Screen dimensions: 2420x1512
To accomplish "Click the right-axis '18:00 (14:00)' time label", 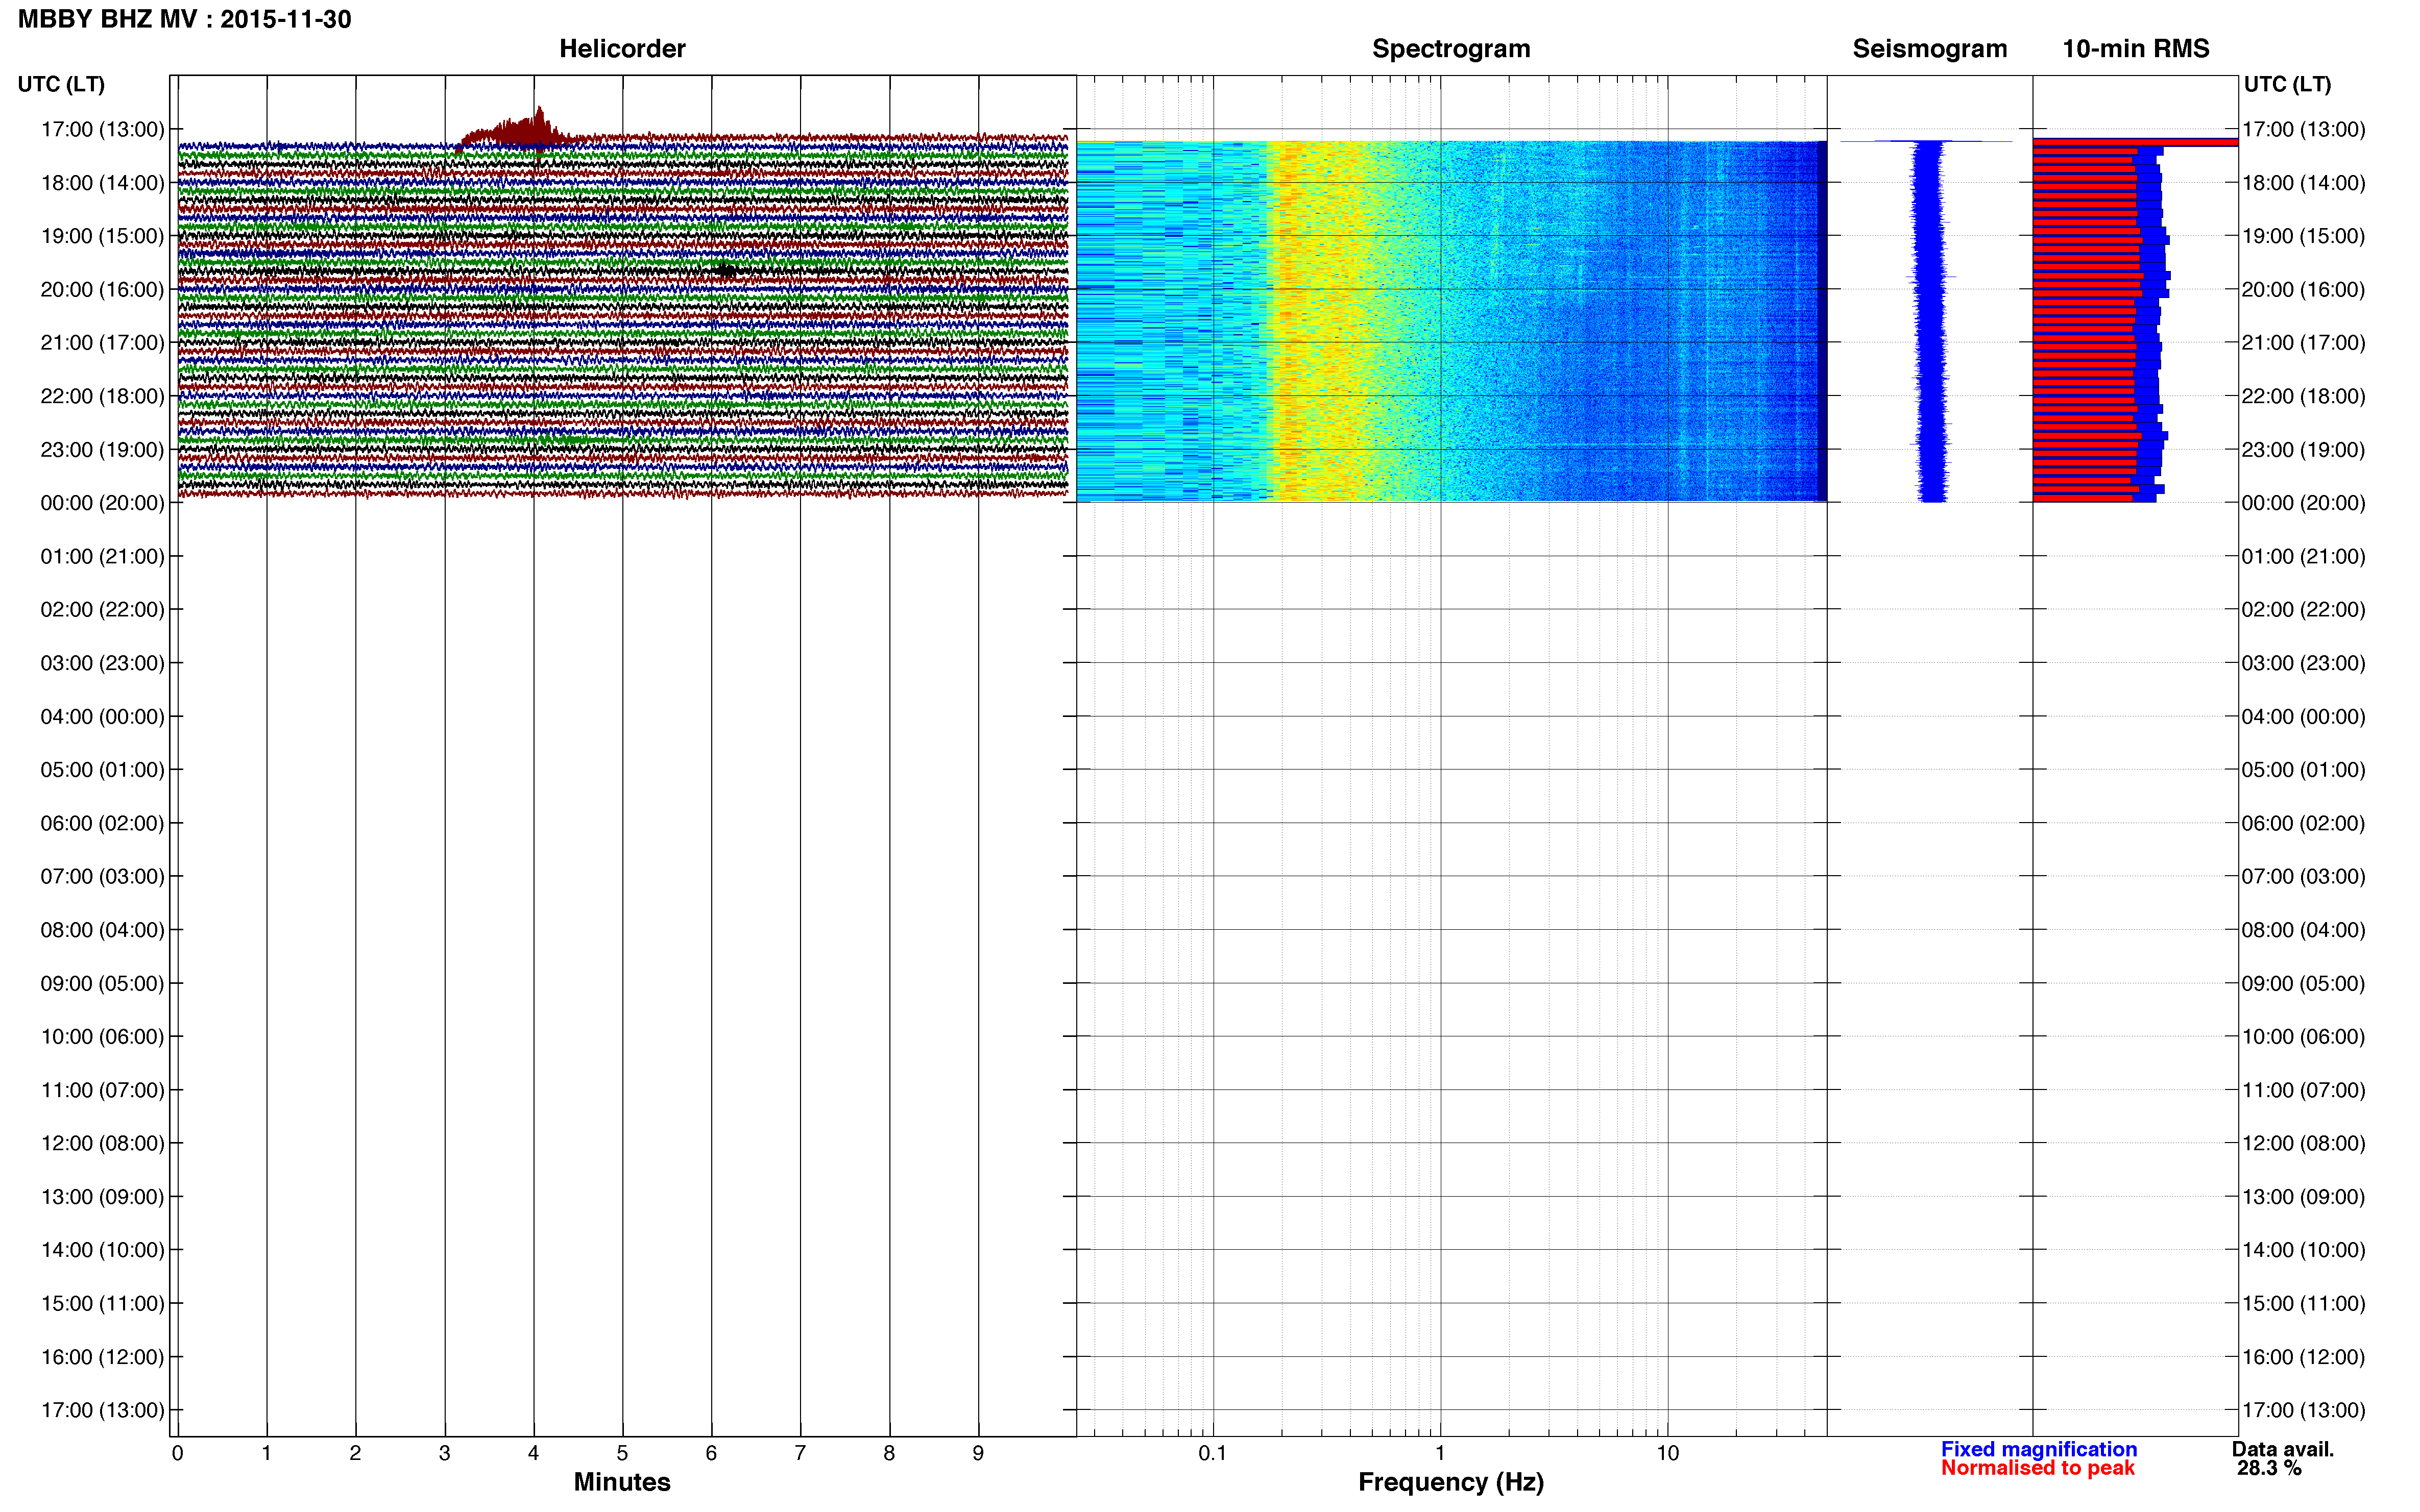I will click(x=2303, y=182).
